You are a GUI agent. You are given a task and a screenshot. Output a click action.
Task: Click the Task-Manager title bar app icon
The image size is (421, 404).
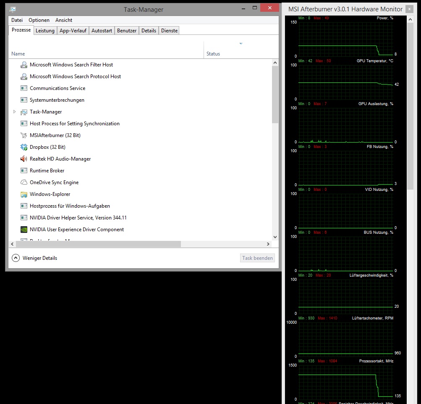13,9
